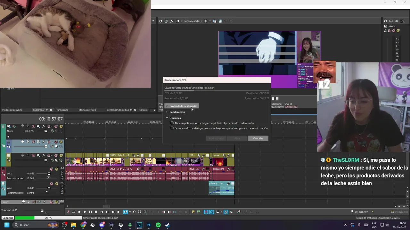Select the Selection edit tool
Image resolution: width=410 pixels, height=230 pixels.
coord(140,212)
